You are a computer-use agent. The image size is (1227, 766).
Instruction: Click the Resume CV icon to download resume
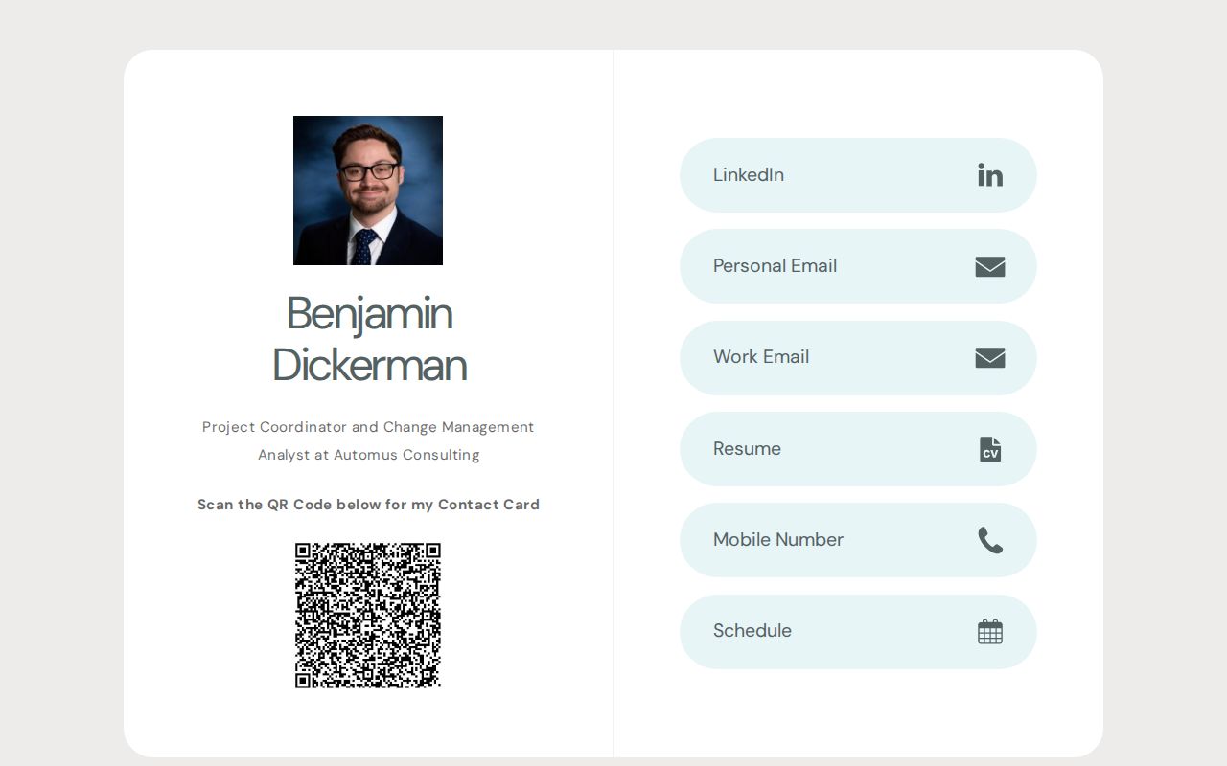tap(990, 448)
